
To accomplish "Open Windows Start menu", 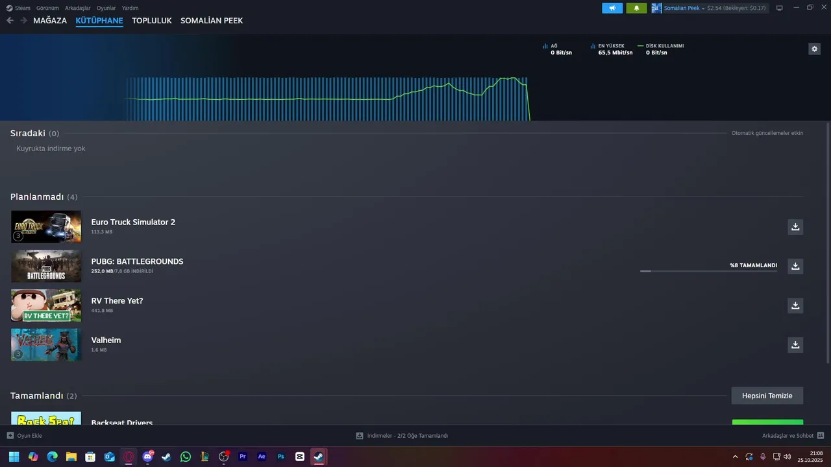I will [x=14, y=457].
